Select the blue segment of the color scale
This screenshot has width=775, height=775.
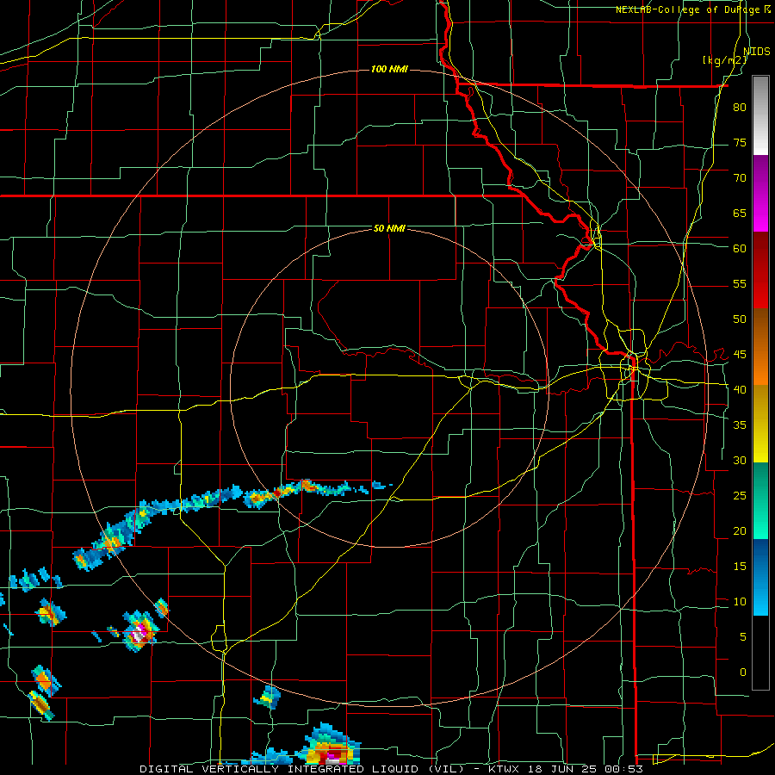point(760,577)
